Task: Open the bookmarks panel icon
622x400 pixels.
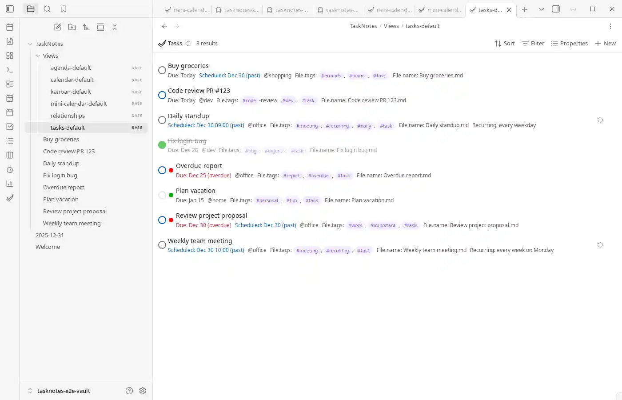Action: coord(64,9)
